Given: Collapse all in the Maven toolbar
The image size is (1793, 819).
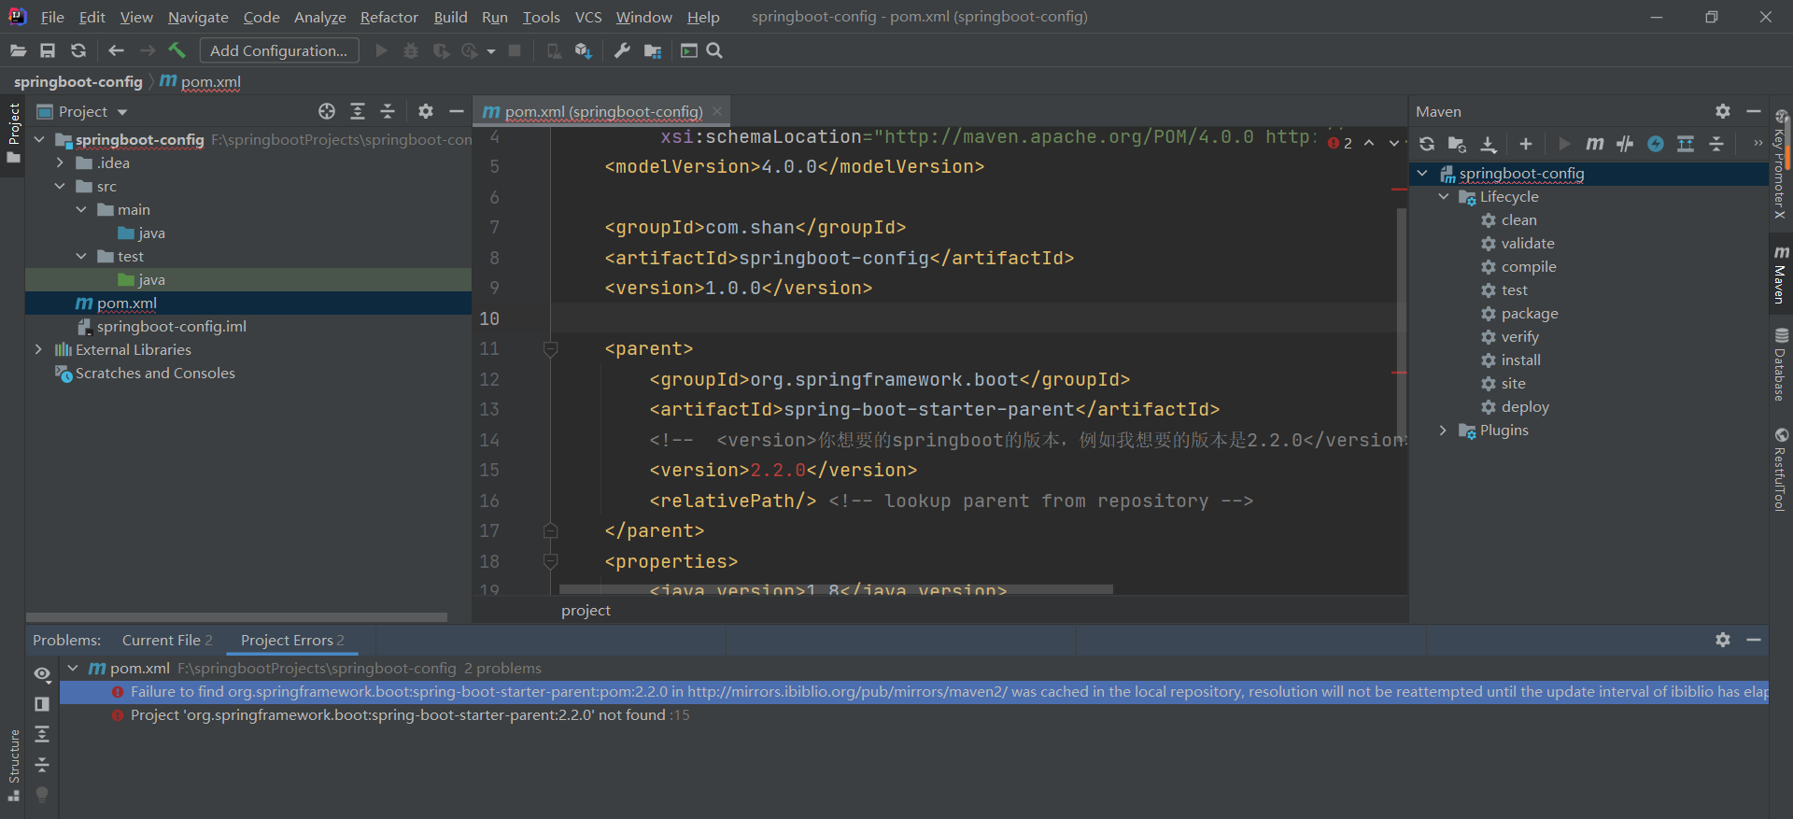Looking at the screenshot, I should coord(1716,144).
